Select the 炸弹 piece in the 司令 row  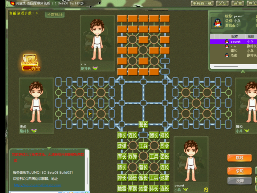click(122, 146)
